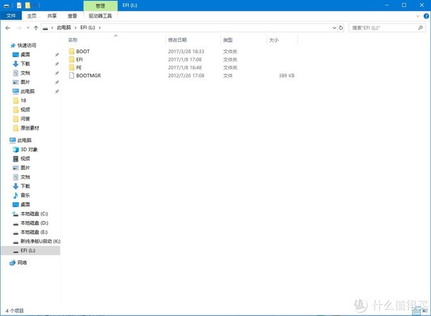Image resolution: width=431 pixels, height=316 pixels.
Task: Open 问答 folder in quick access
Action: tap(25, 118)
